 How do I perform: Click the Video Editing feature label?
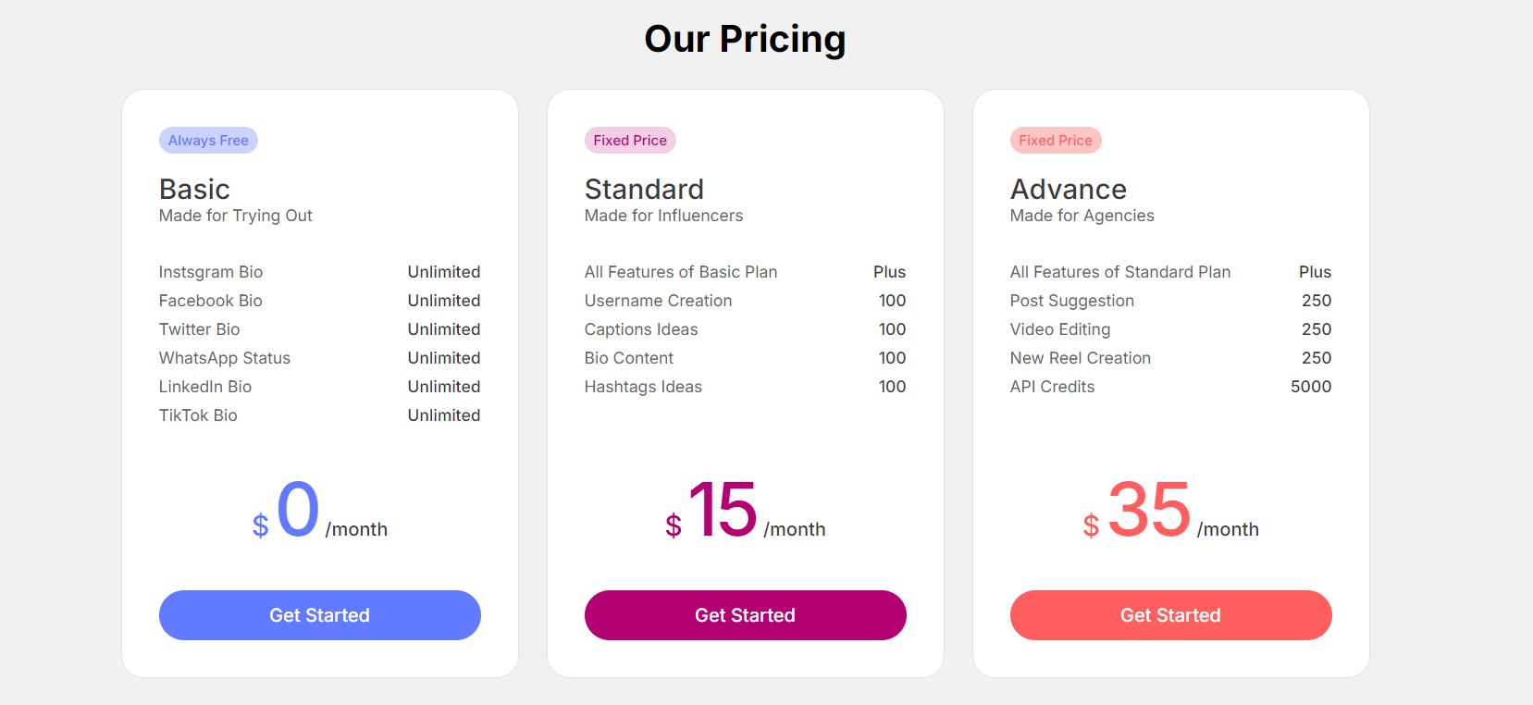click(1060, 329)
